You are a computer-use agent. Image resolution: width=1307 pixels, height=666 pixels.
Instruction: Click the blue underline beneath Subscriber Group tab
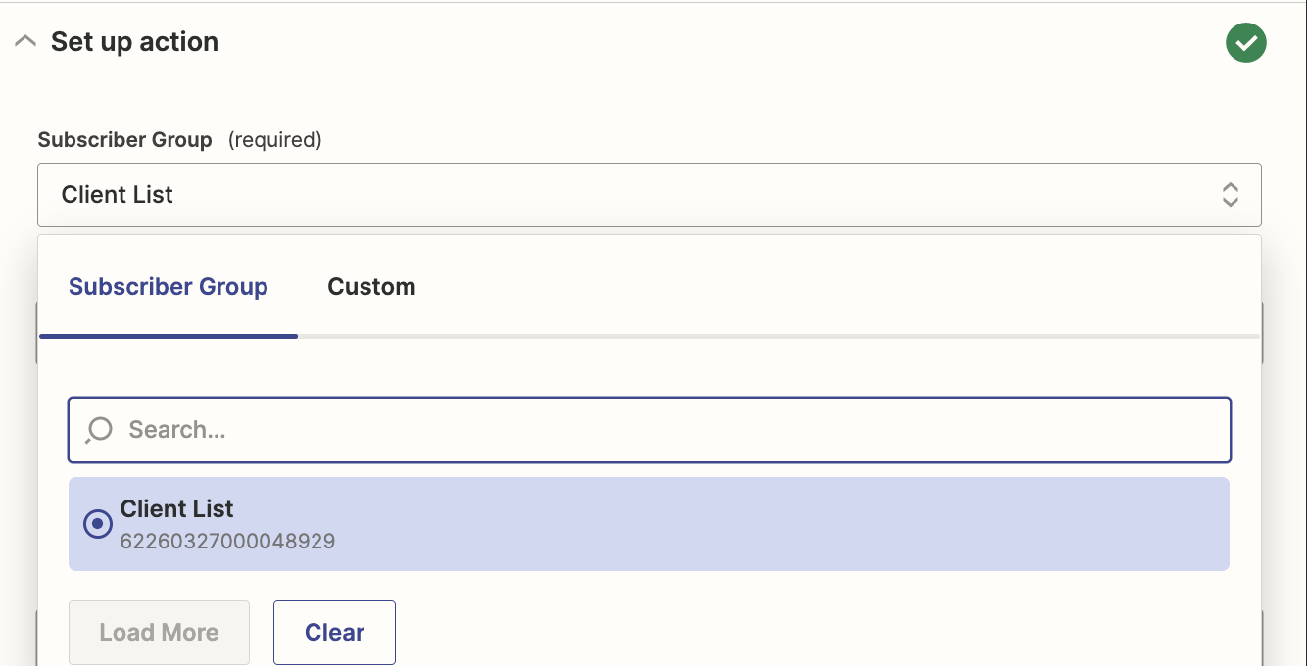(169, 336)
